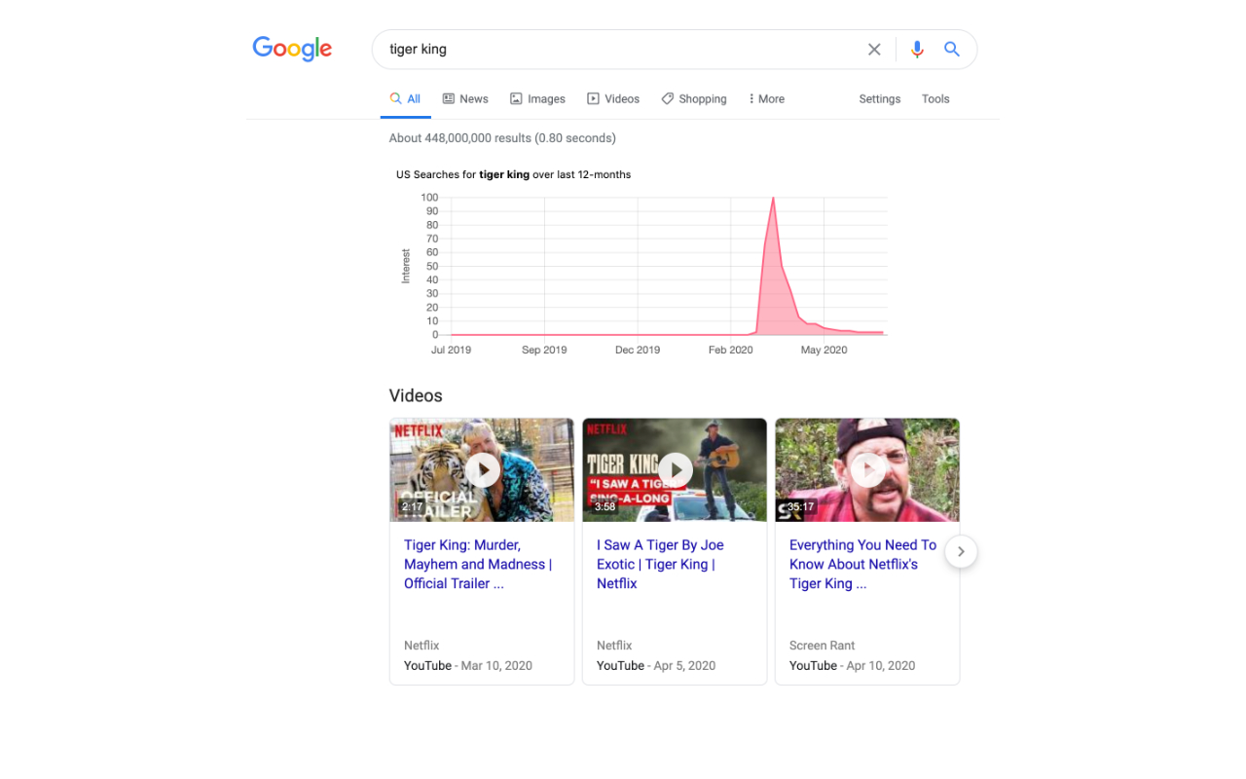Click the Apr 5, 2020 date text
This screenshot has width=1246, height=779.
coord(684,666)
